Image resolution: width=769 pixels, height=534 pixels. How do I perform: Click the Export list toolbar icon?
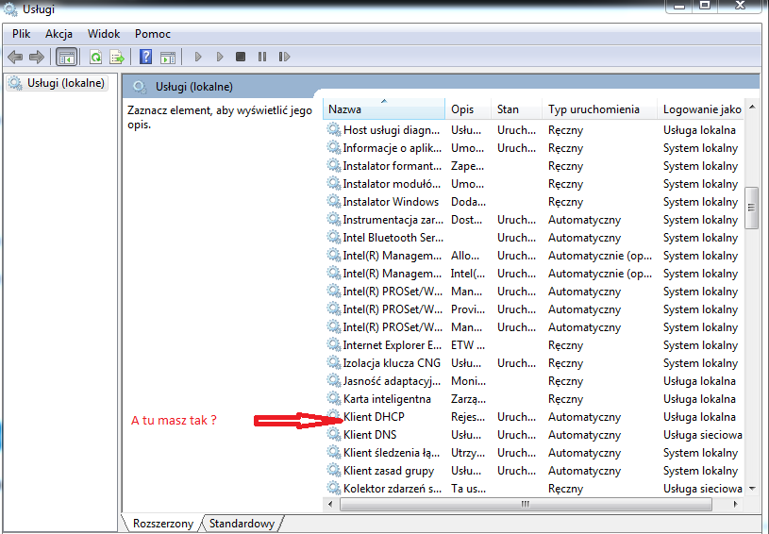click(x=117, y=57)
